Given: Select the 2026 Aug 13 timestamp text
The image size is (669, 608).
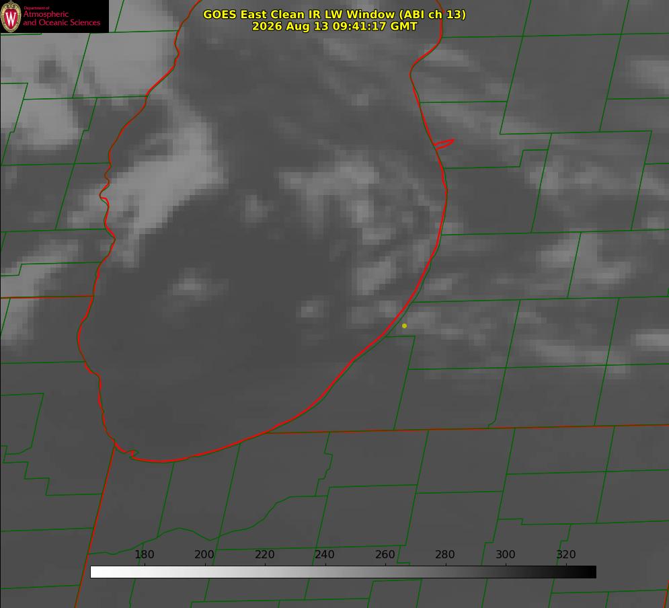Looking at the screenshot, I should click(334, 26).
